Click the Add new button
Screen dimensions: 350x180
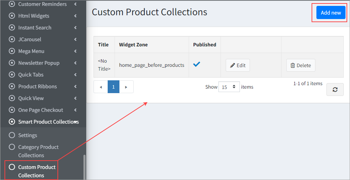coord(331,13)
